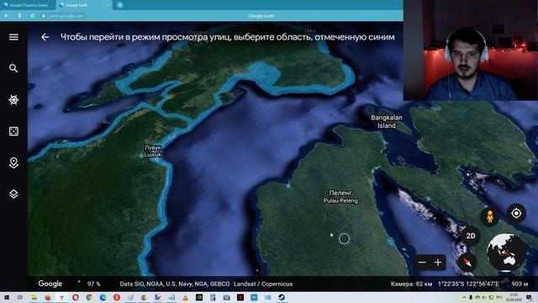Click the mini globe overview

506,252
